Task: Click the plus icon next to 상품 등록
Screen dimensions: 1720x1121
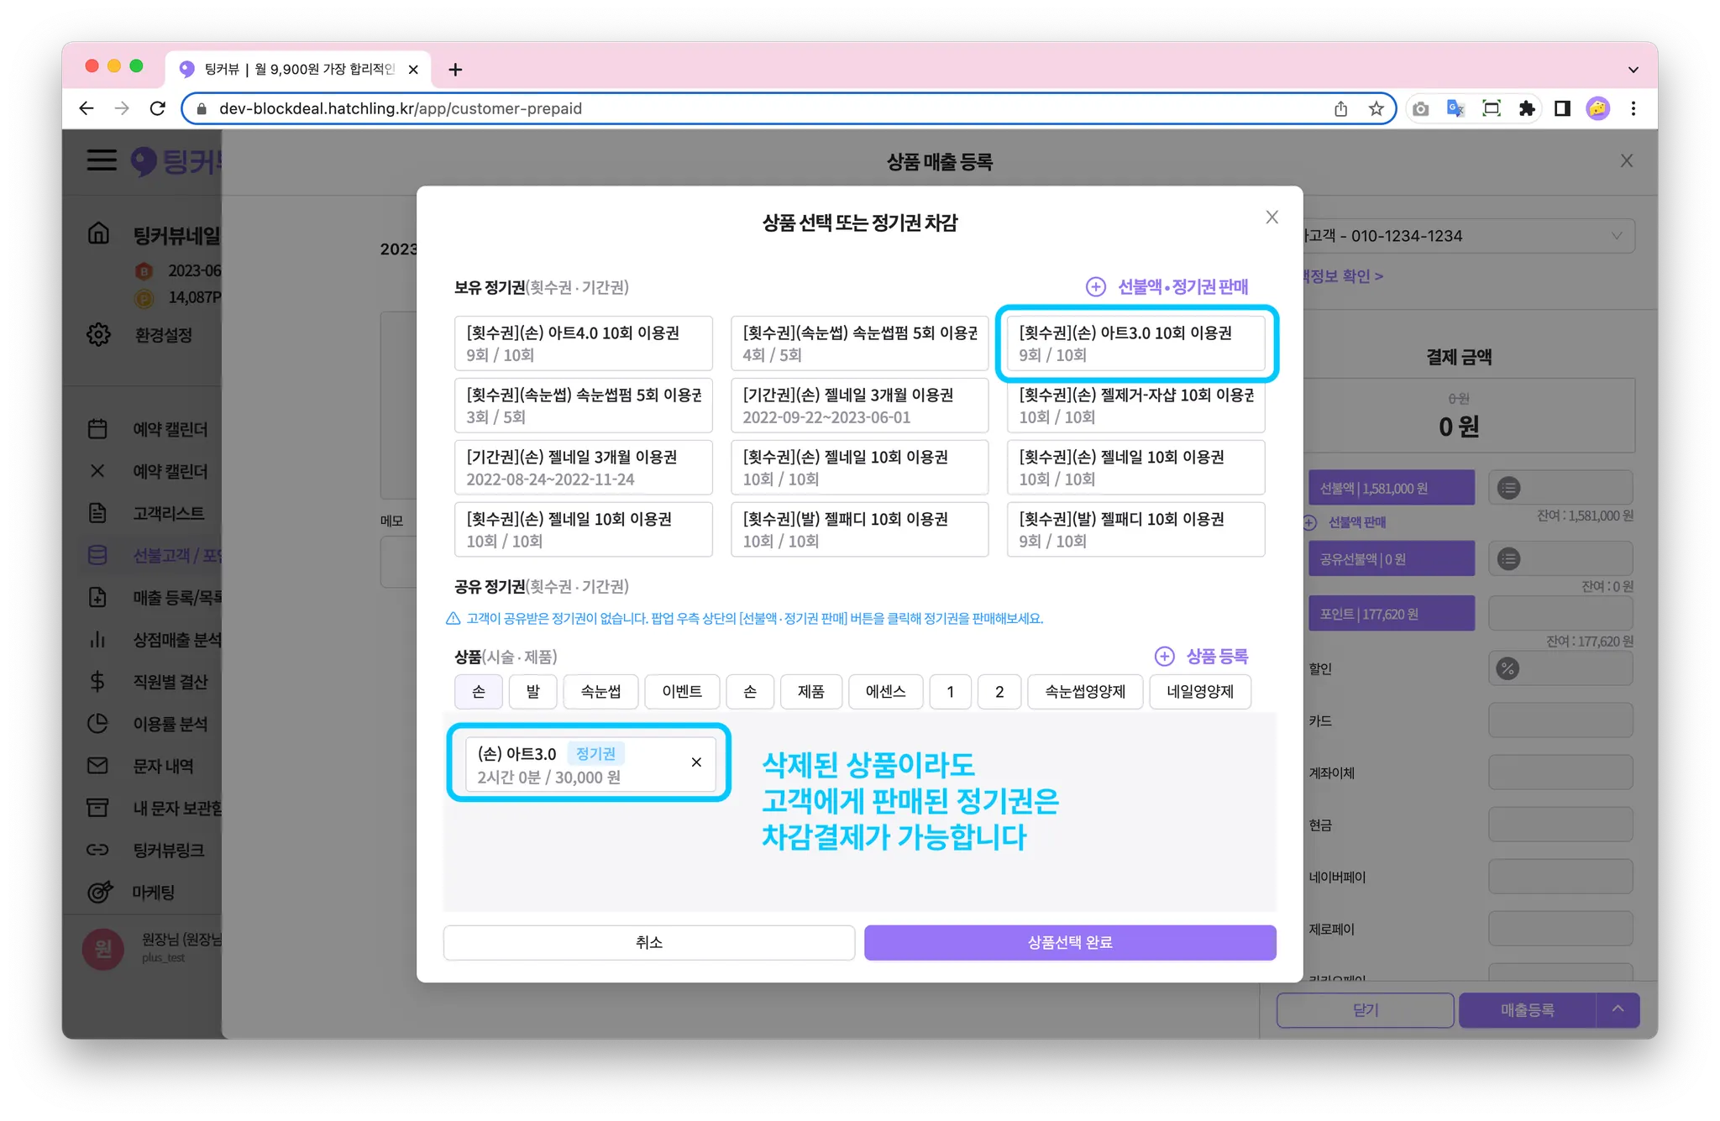Action: pos(1164,657)
